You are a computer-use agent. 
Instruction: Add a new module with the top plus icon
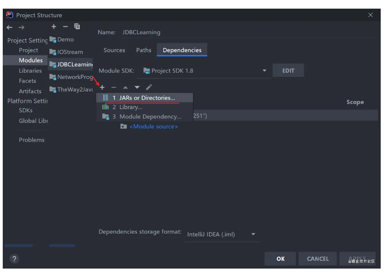coord(54,26)
